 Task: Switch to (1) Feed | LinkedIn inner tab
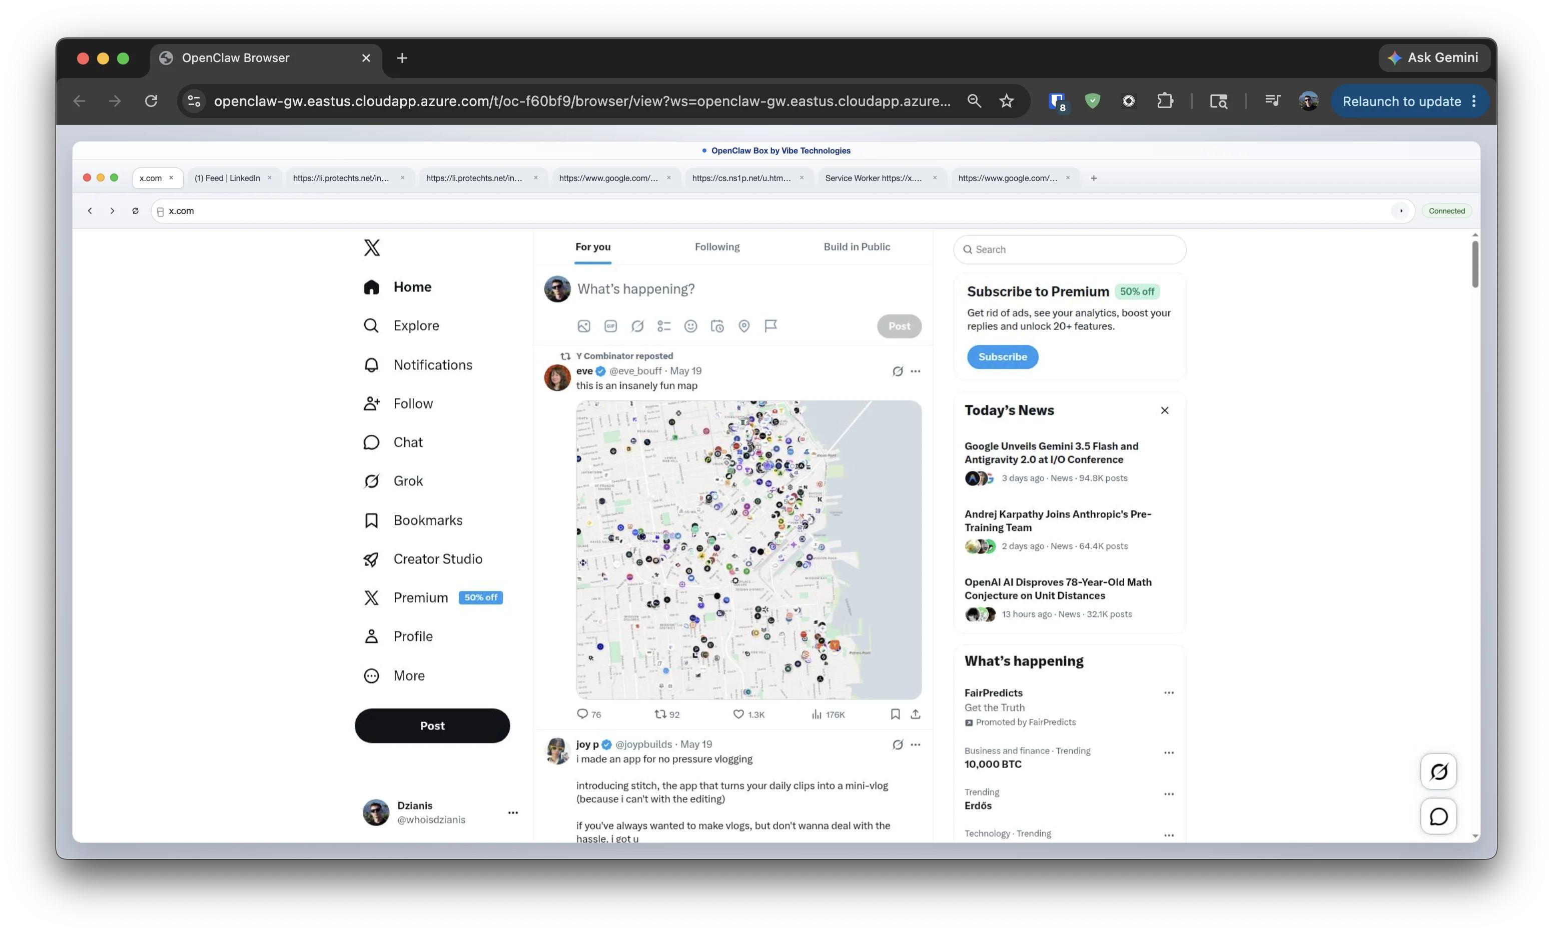[x=227, y=178]
